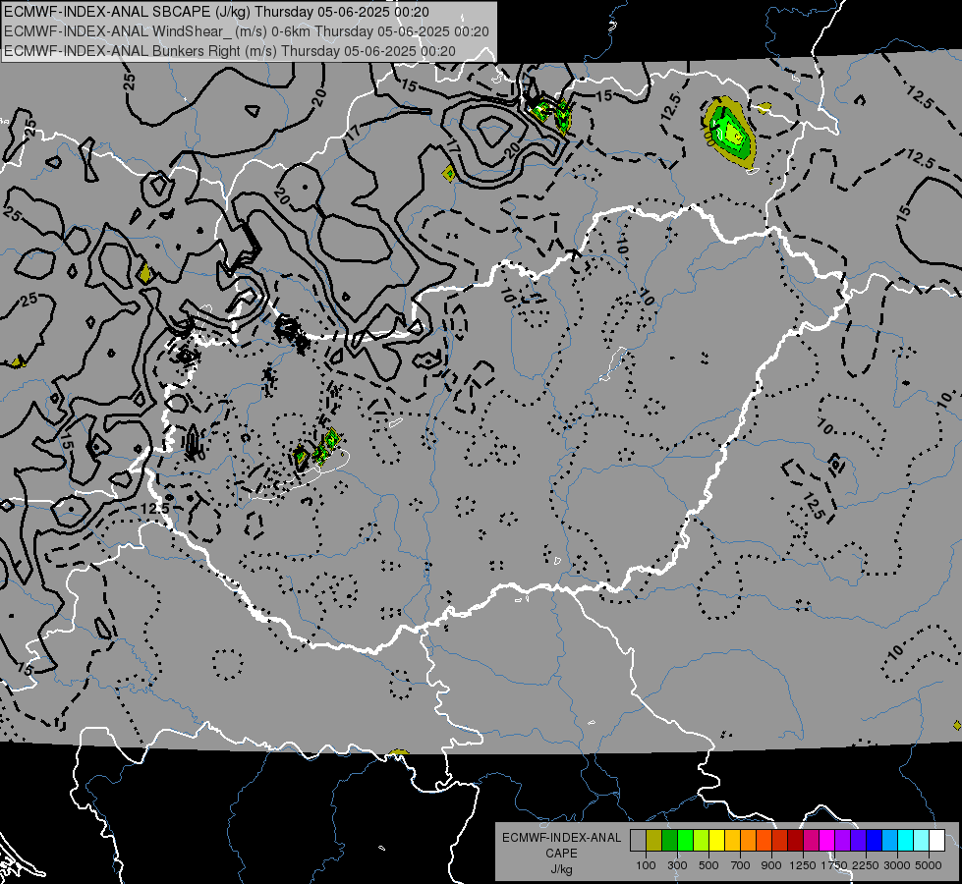Click the 700 legend value label
This screenshot has height=884, width=962.
click(x=741, y=865)
